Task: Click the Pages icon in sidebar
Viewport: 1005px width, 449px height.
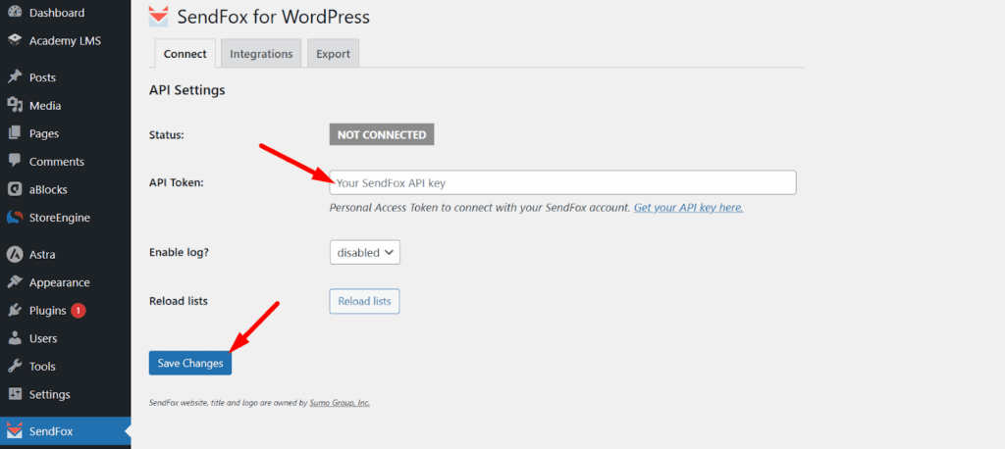Action: point(15,134)
